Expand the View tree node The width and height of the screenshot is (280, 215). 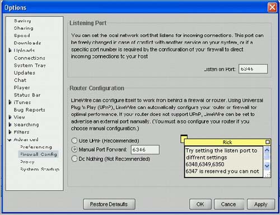10,117
